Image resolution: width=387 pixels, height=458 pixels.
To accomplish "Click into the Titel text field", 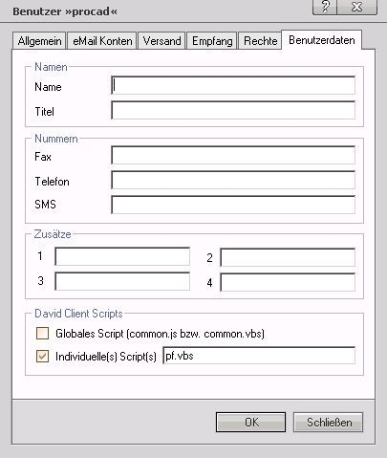I will [233, 110].
